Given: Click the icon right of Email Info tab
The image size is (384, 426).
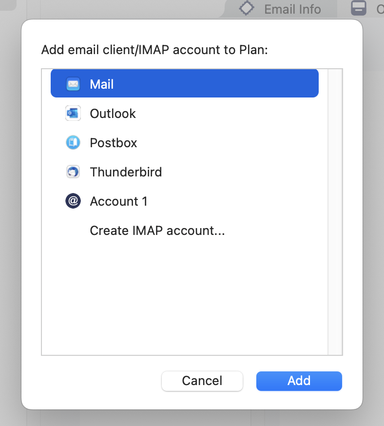Looking at the screenshot, I should tap(359, 8).
